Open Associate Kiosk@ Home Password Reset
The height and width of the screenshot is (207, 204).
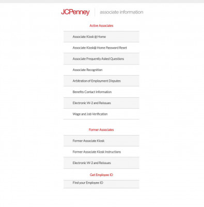101,48
